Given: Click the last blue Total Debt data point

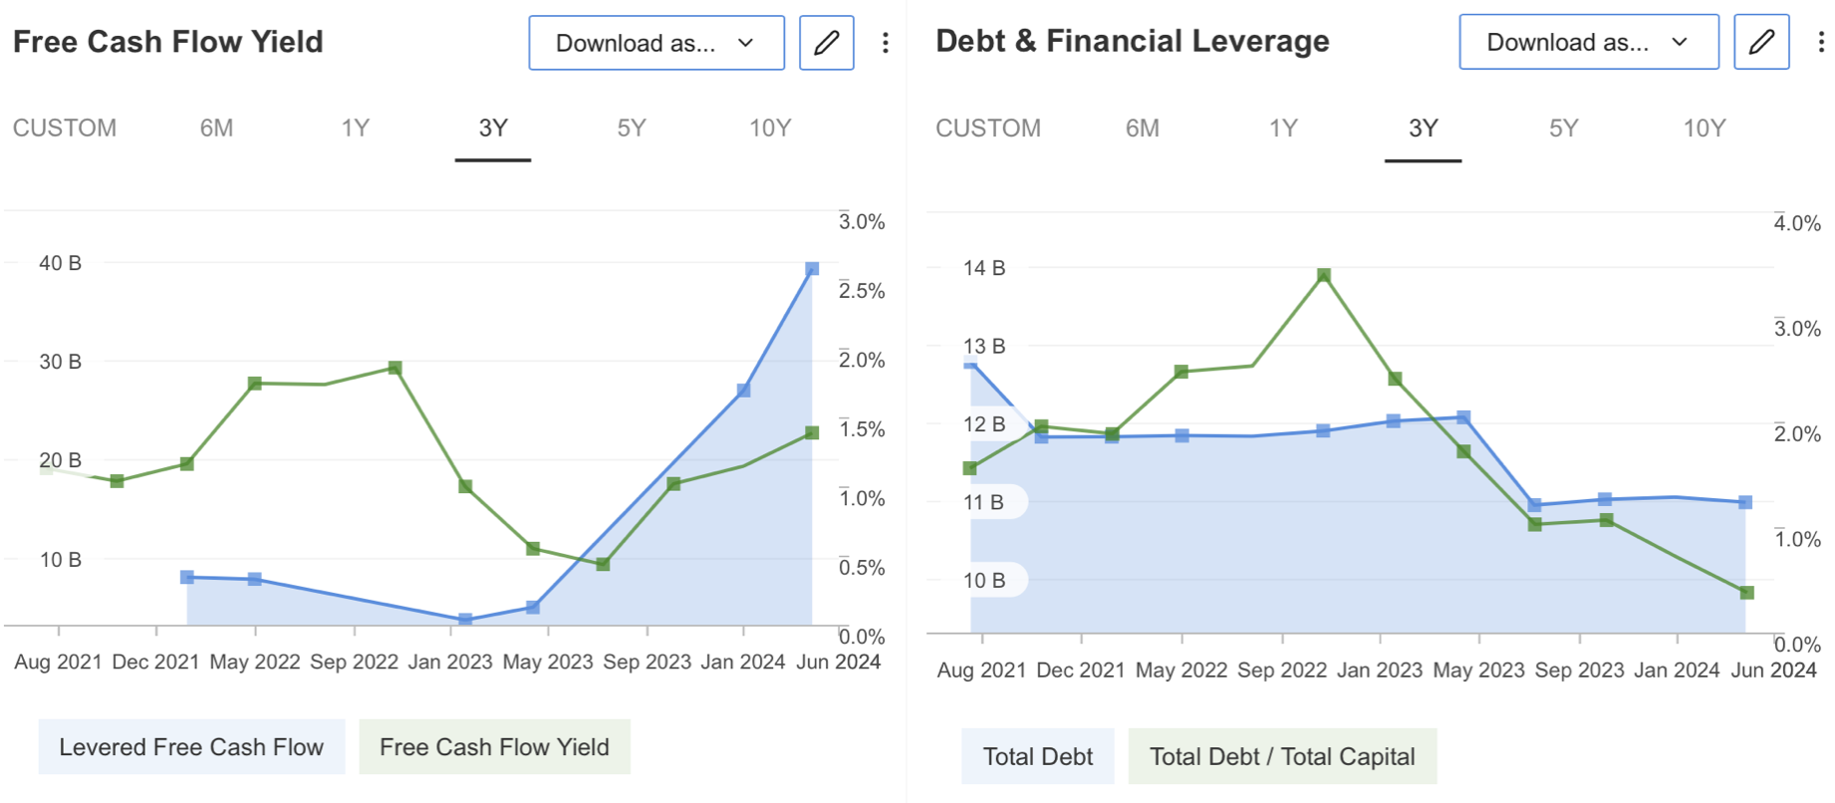Looking at the screenshot, I should point(1745,502).
